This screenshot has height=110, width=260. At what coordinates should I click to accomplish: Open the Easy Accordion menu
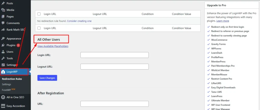pyautogui.click(x=15, y=106)
